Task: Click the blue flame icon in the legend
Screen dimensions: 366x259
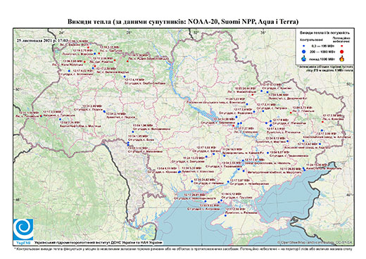Action: [303, 59]
